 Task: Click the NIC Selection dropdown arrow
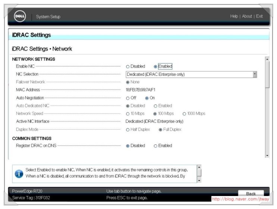[x=255, y=74]
